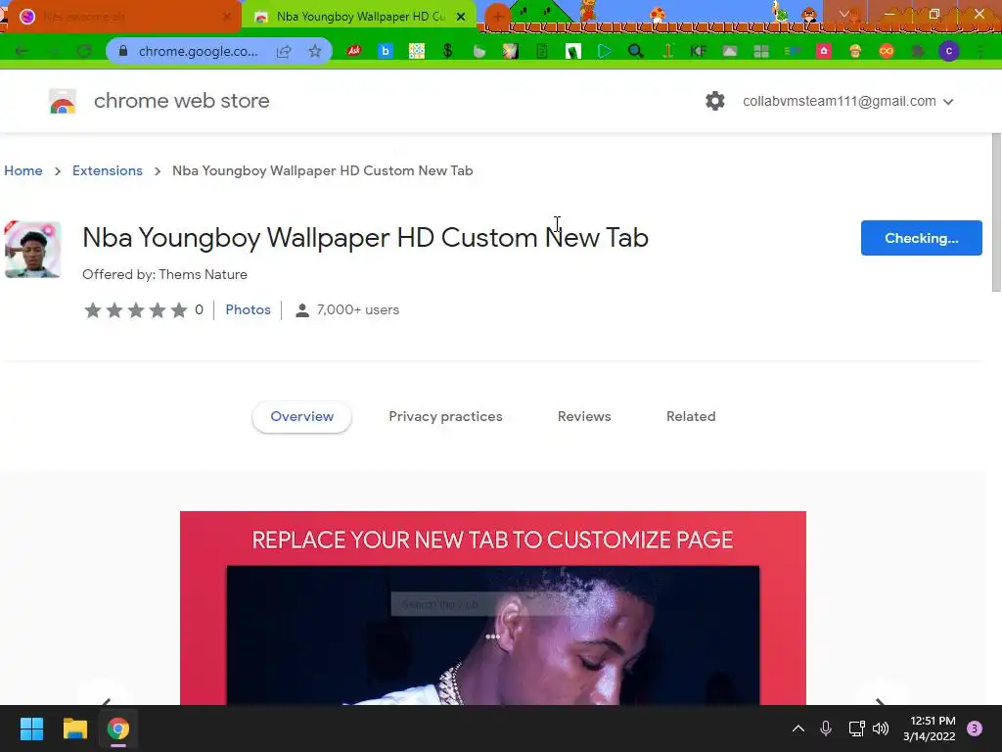The width and height of the screenshot is (1002, 752).
Task: Show hidden system tray icons
Action: [798, 728]
